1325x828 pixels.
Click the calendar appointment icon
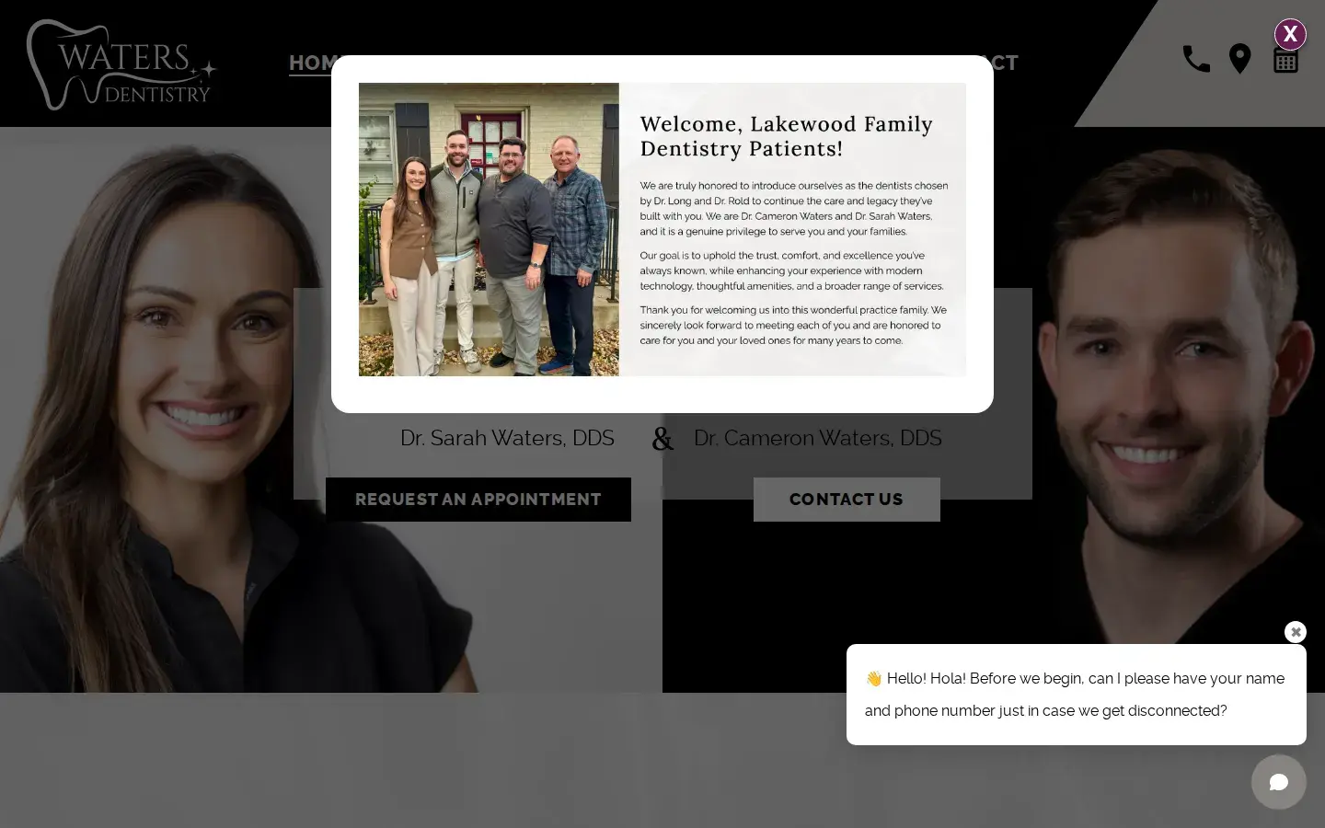[1285, 59]
